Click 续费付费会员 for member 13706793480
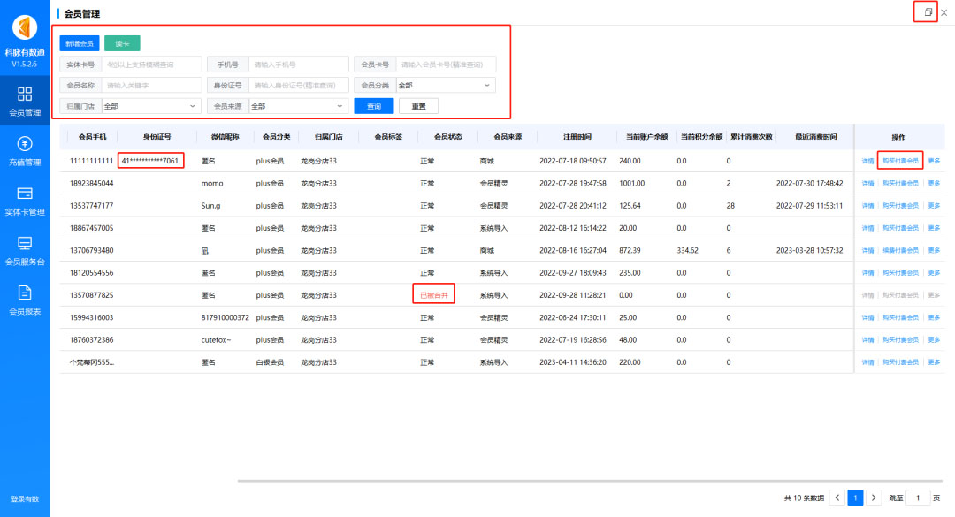This screenshot has width=955, height=517. click(x=900, y=250)
